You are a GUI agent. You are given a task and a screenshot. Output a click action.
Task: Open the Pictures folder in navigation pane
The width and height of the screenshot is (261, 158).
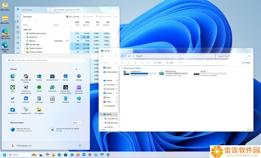pos(108,93)
